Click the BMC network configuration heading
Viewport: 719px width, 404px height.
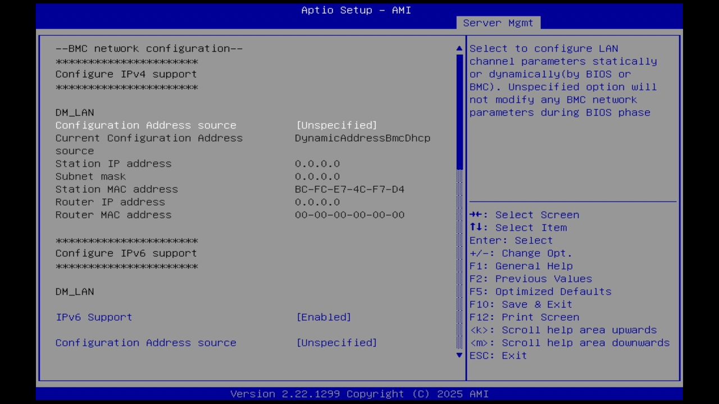[x=149, y=48]
